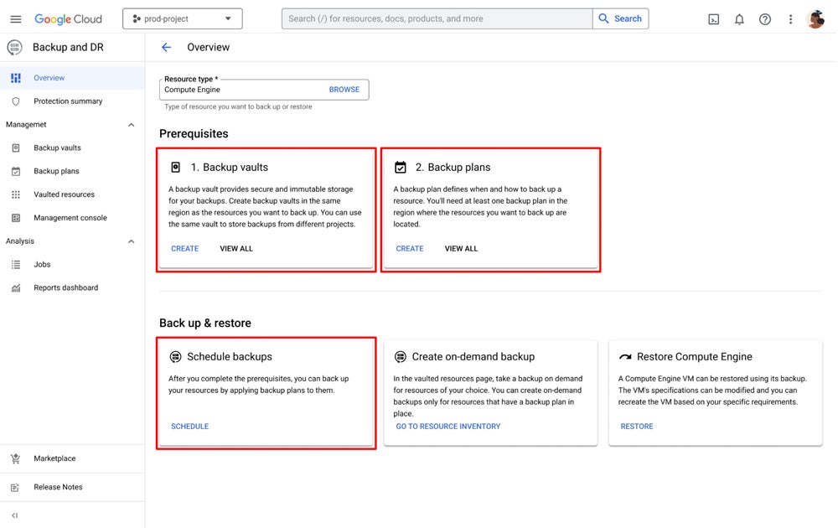Click the Backup and DR product icon
This screenshot has height=528, width=838.
15,48
